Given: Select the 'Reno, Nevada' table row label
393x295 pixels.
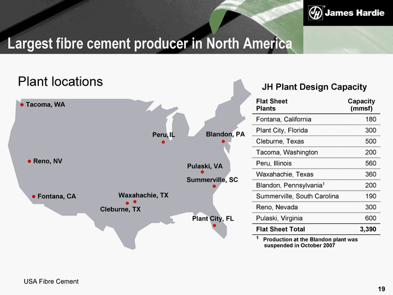Looking at the screenshot, I should (277, 207).
